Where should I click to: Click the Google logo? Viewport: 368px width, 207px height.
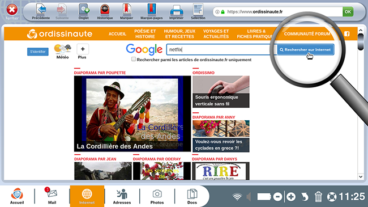[x=144, y=49]
